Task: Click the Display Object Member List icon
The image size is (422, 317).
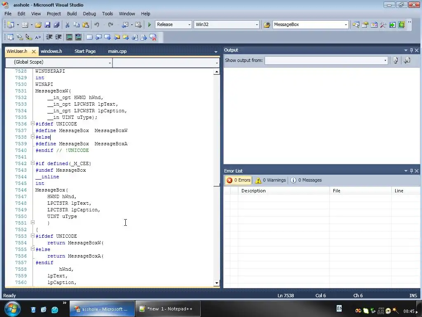Action: 10,37
